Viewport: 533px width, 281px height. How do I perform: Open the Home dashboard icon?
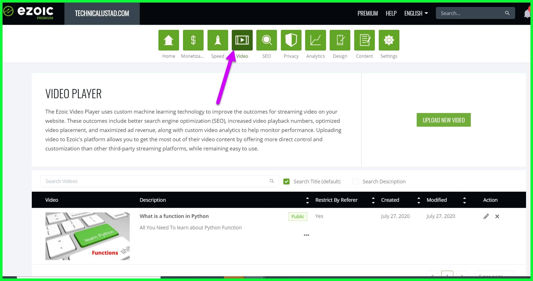pyautogui.click(x=168, y=40)
